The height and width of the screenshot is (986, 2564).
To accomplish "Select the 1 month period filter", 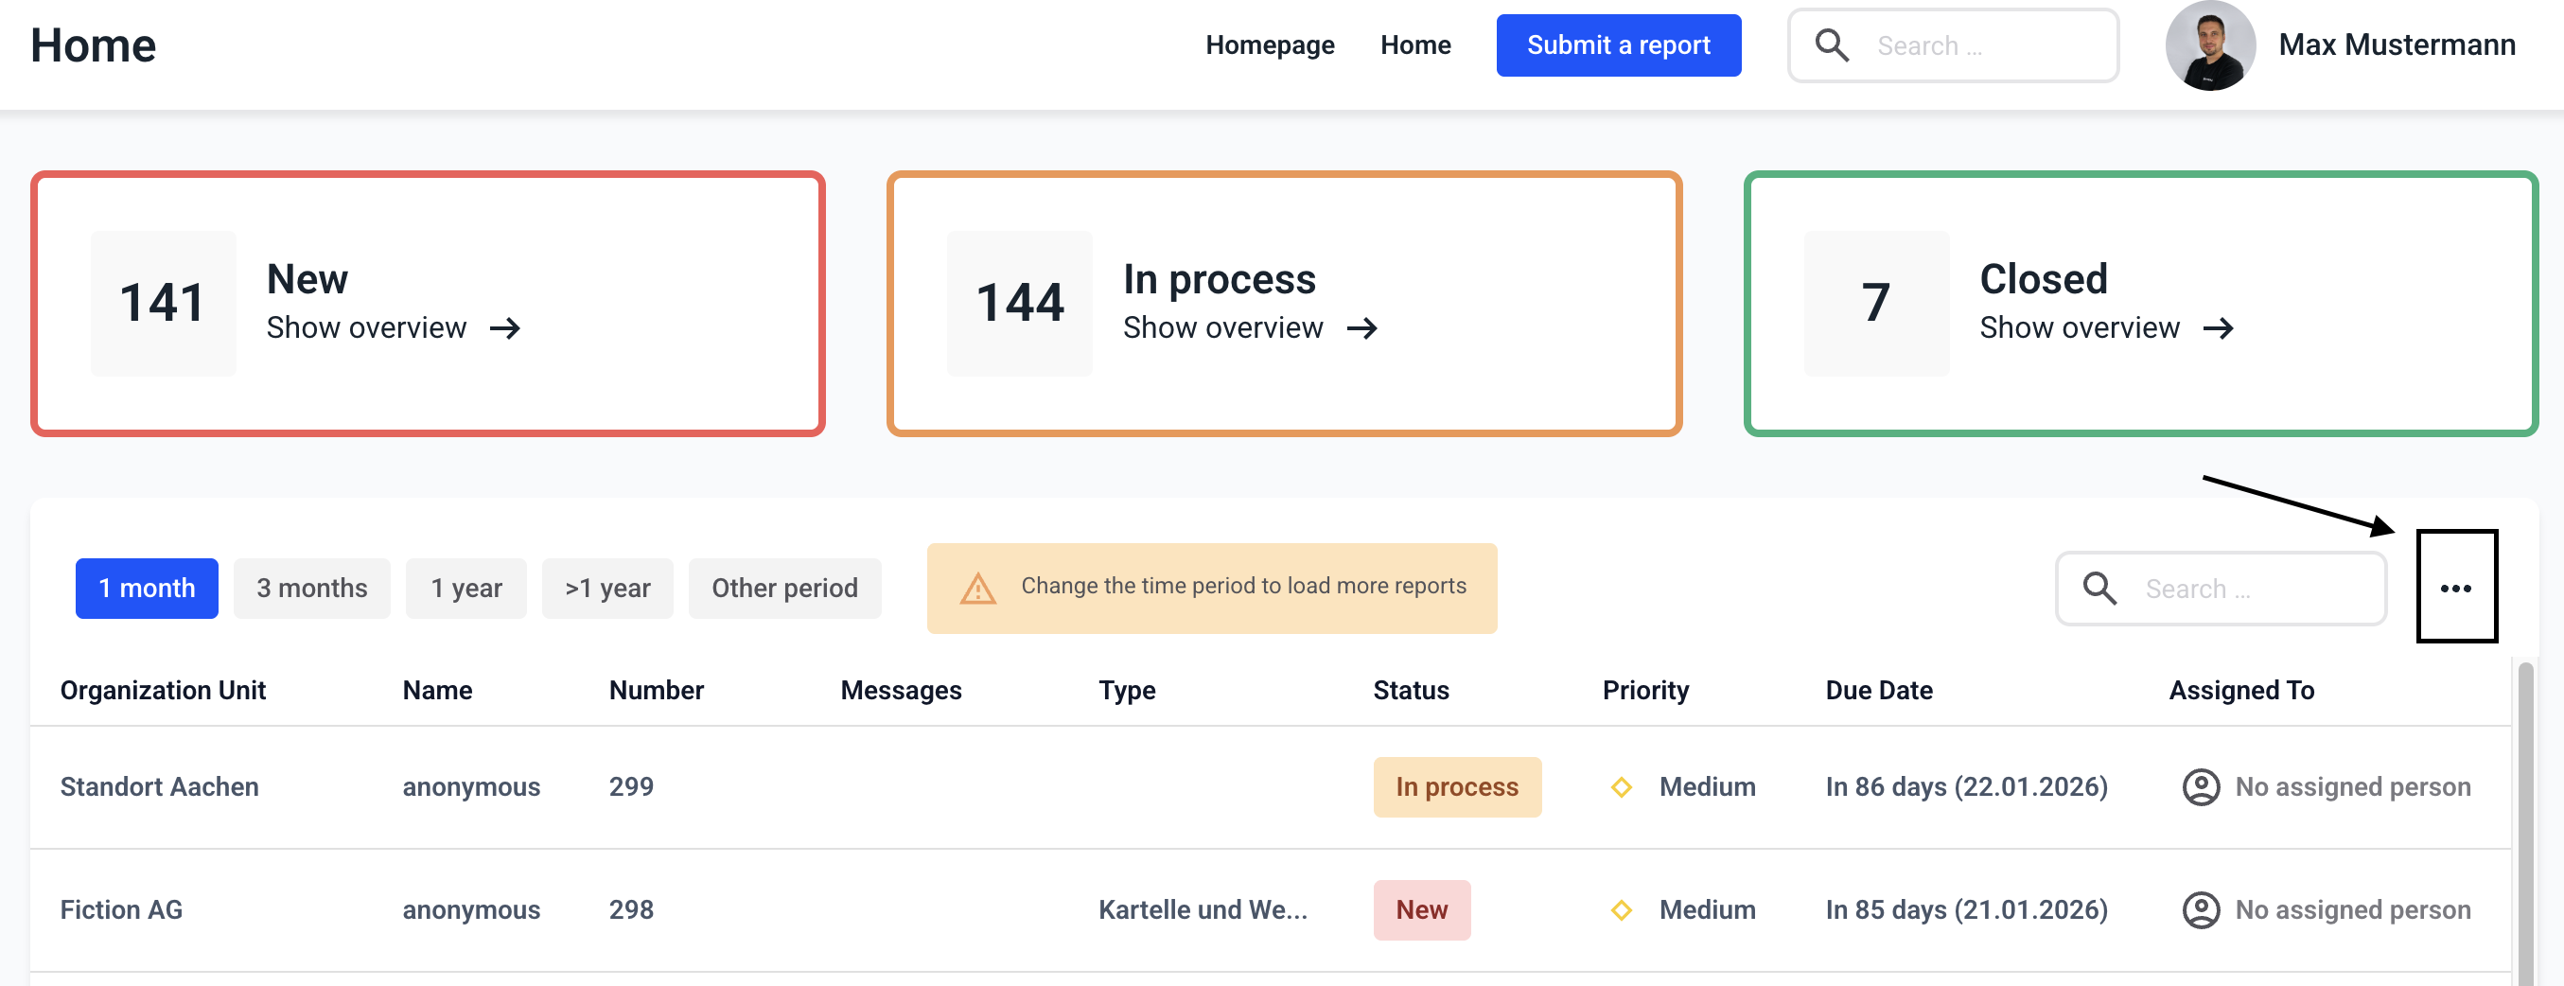I will pos(147,589).
